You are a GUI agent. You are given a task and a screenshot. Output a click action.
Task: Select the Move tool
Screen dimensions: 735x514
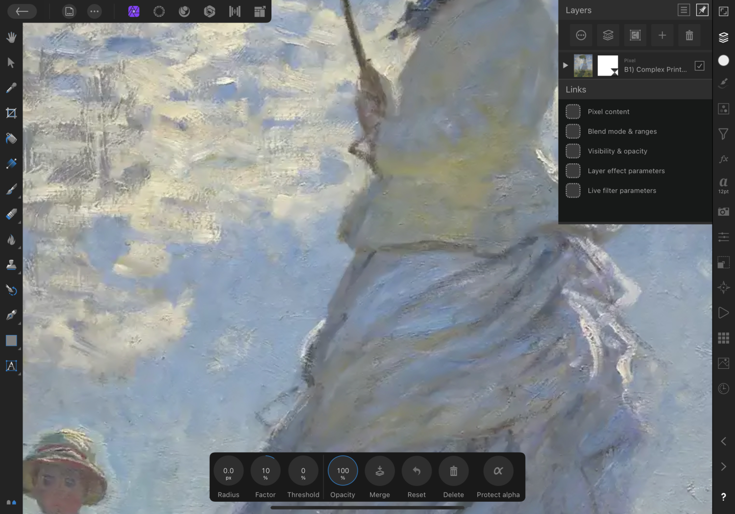click(11, 62)
